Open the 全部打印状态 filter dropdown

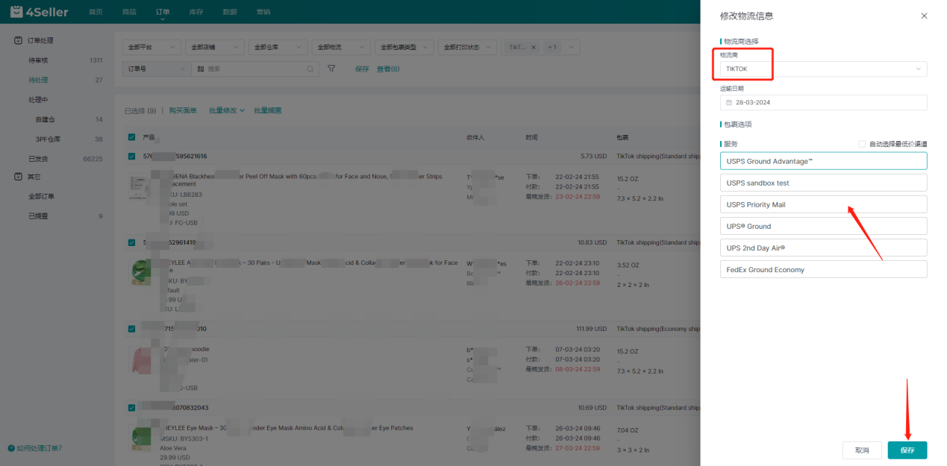467,47
